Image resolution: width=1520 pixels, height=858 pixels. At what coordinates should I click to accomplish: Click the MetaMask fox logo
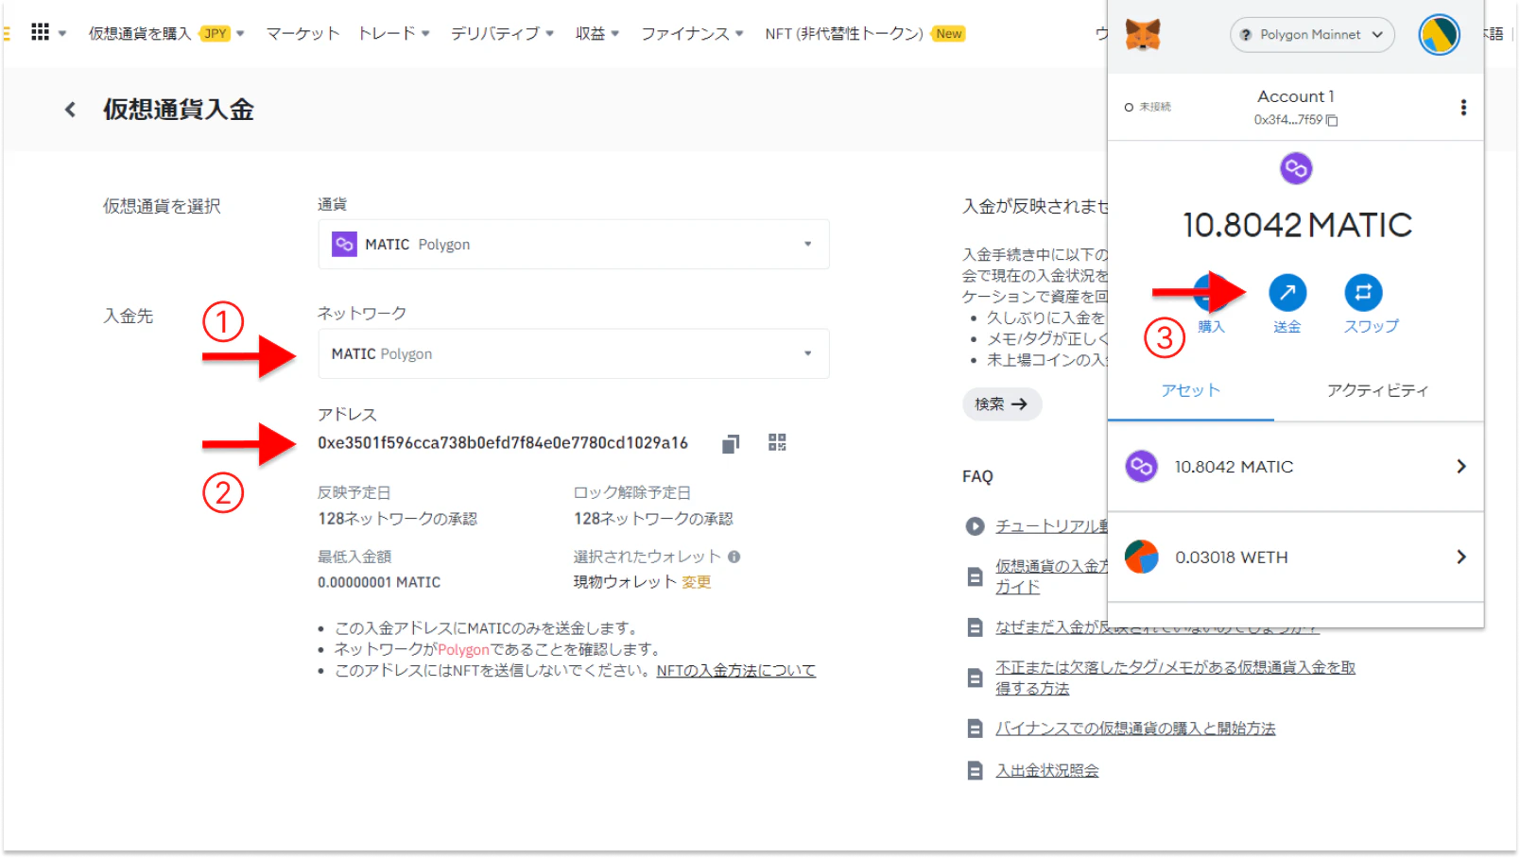pyautogui.click(x=1143, y=35)
